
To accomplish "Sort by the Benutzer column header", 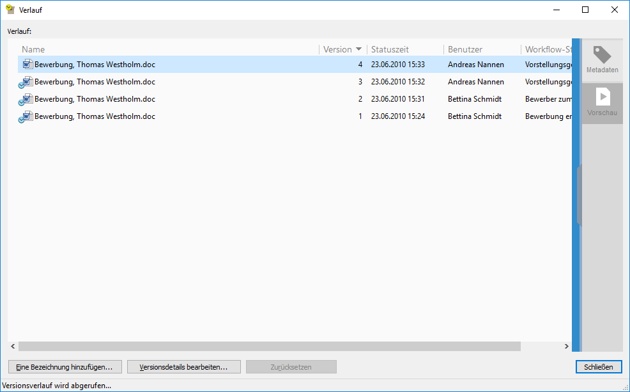I will point(465,49).
